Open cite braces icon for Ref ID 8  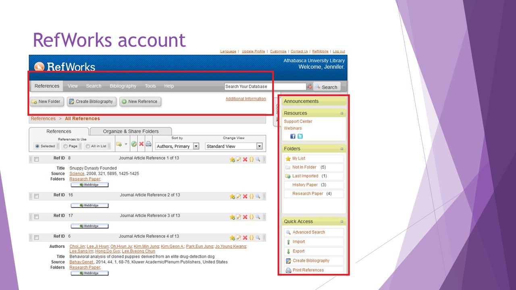click(252, 159)
